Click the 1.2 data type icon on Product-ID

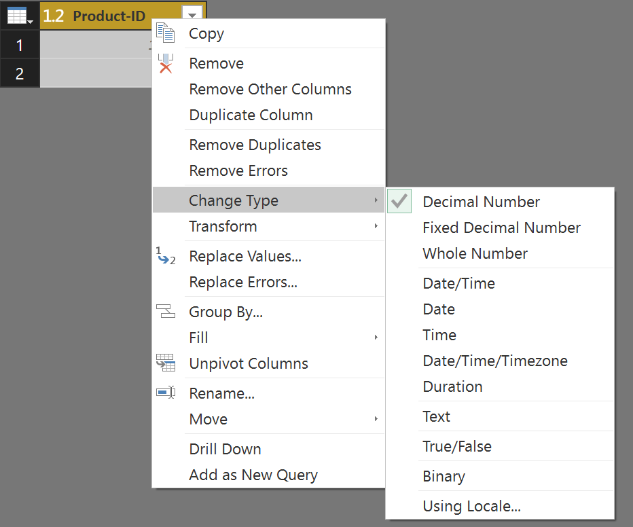(53, 16)
